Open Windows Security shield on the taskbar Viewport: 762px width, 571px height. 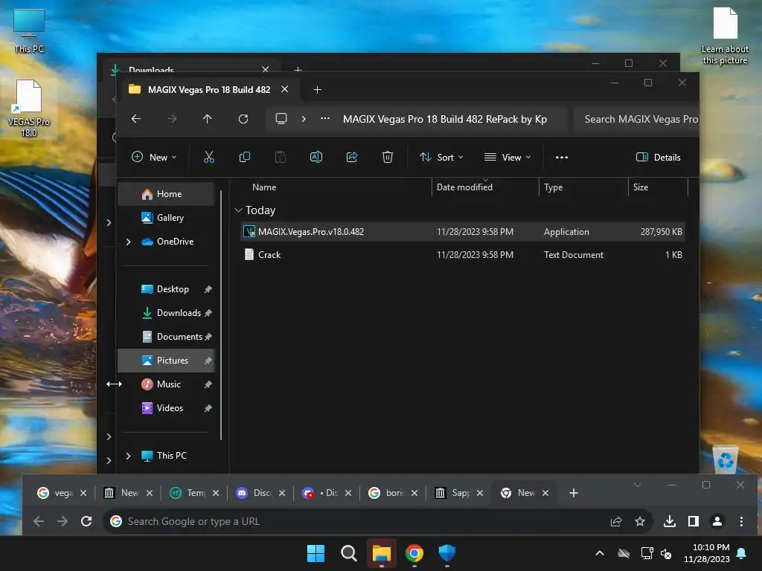[446, 553]
